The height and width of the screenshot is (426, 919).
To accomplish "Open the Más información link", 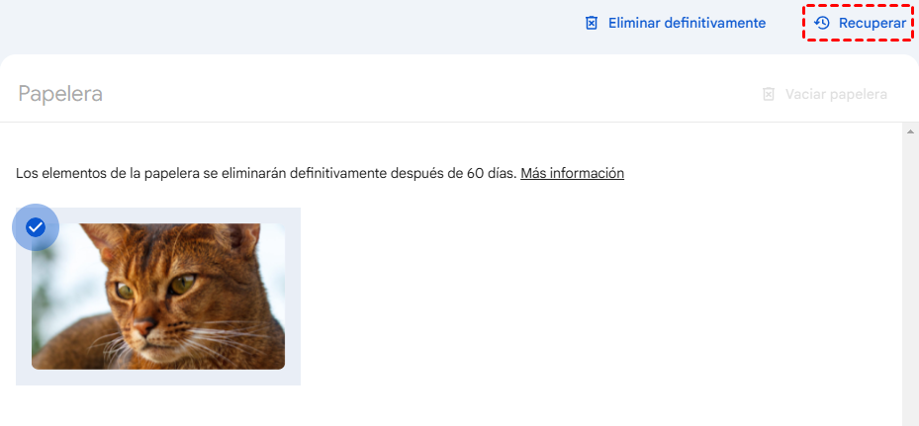I will (x=572, y=173).
